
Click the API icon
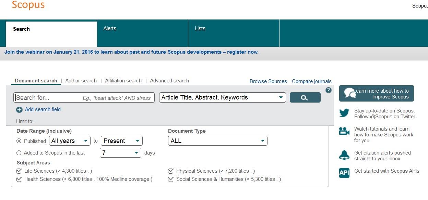pyautogui.click(x=344, y=173)
